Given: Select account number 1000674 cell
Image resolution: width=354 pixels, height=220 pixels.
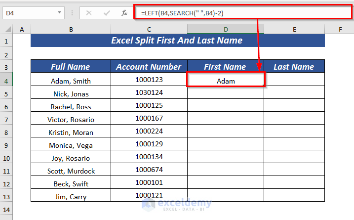Looking at the screenshot, I should click(149, 171).
